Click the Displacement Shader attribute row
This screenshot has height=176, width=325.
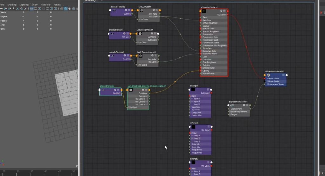275,84
